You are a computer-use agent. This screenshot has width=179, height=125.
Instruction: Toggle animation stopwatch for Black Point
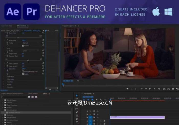point(7,33)
